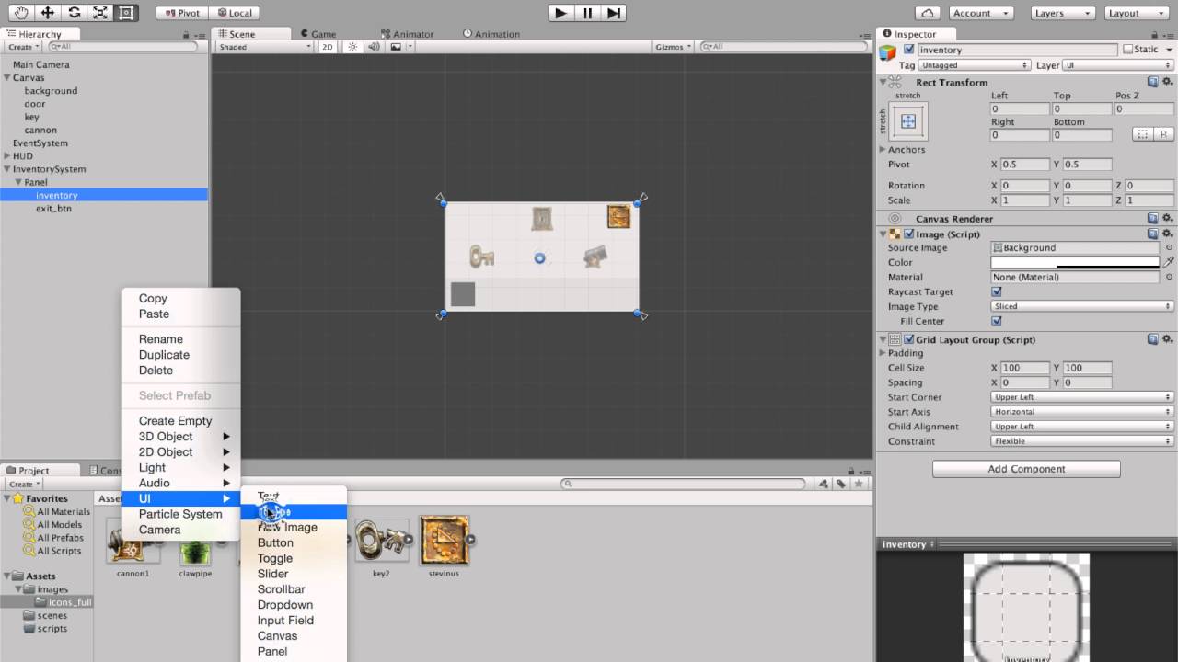This screenshot has height=662, width=1178.
Task: Toggle blueprint mode in Rect Transform
Action: pyautogui.click(x=1142, y=134)
